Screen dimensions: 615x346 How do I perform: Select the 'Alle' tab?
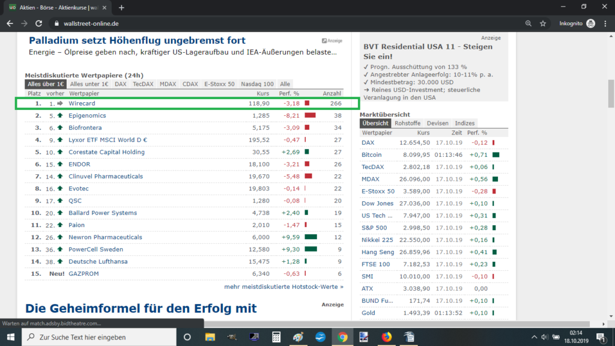(285, 84)
